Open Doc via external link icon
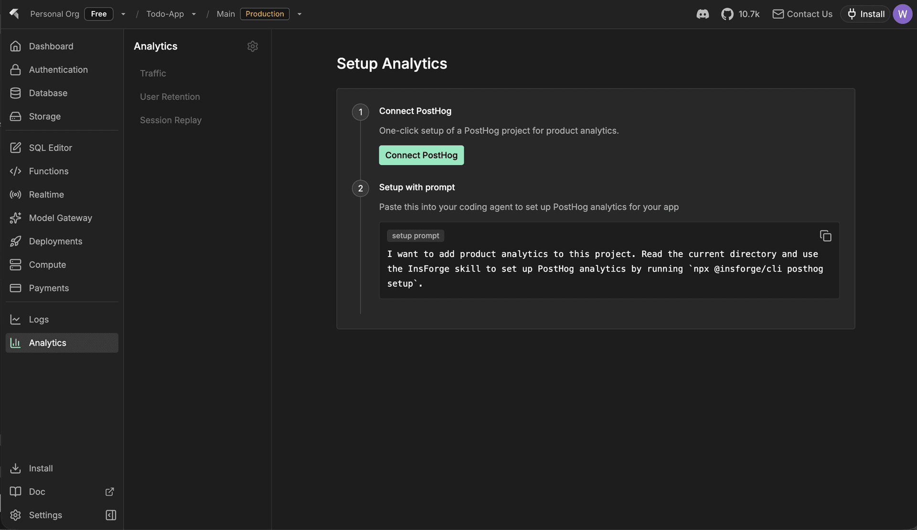917x530 pixels. (109, 492)
